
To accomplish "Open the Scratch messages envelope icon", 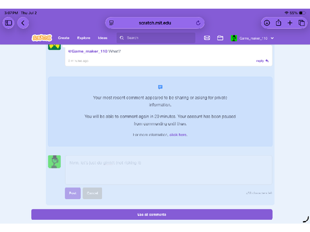I will [x=207, y=38].
